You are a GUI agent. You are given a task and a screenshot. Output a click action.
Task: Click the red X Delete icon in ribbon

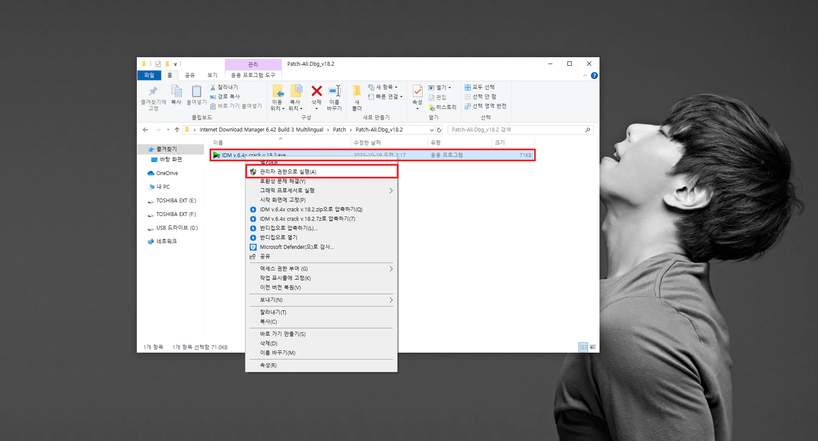click(x=316, y=91)
